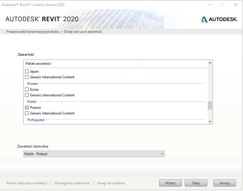Open Uwagi do wydania link
Image resolution: width=243 pixels, height=191 pixels.
point(111,183)
